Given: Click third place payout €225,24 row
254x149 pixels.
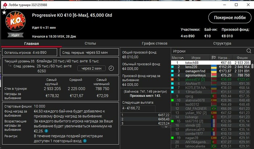Looking at the screenshot, I should 146,123.
